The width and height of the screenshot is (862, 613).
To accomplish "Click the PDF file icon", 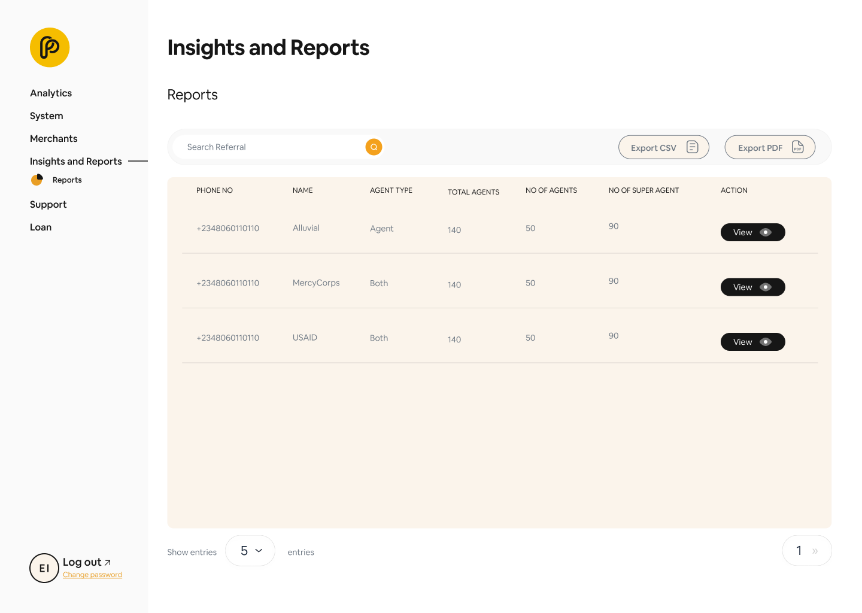I will [798, 147].
